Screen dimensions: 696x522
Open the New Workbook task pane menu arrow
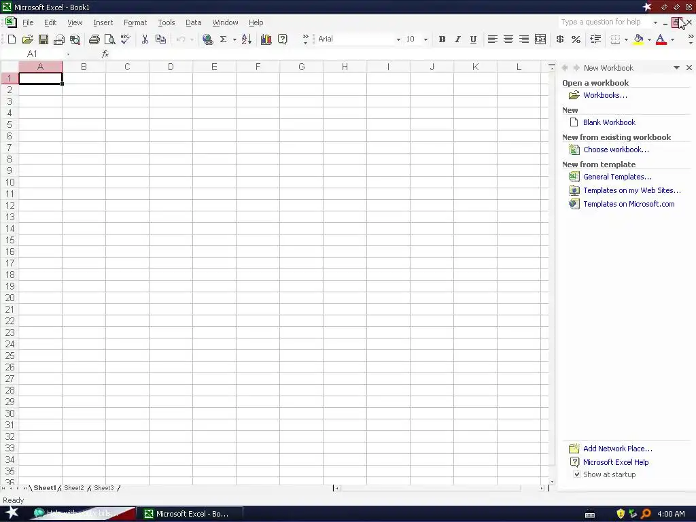pyautogui.click(x=676, y=68)
